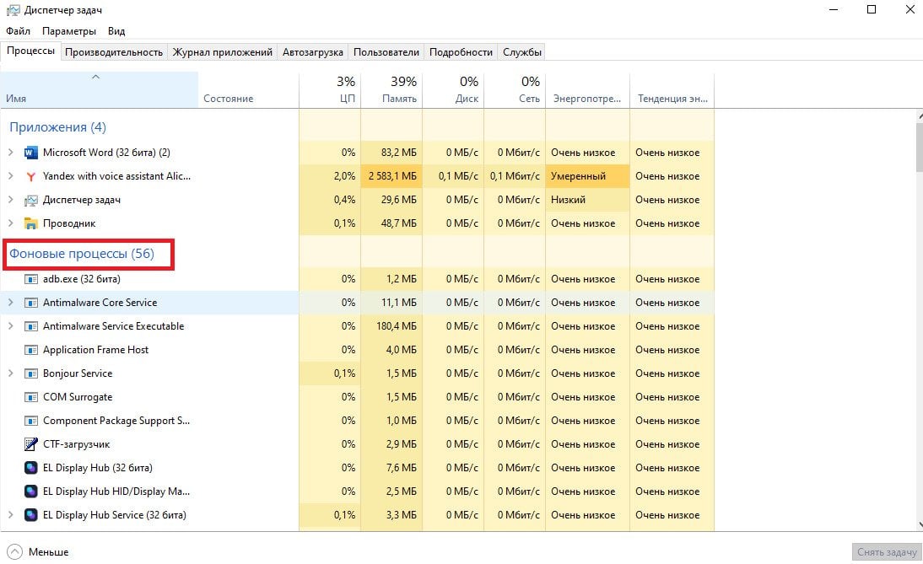Click the adb.exe process icon
923x564 pixels.
coord(30,279)
